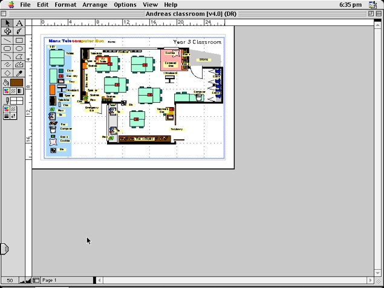Open the Arrange menu

(x=94, y=4)
